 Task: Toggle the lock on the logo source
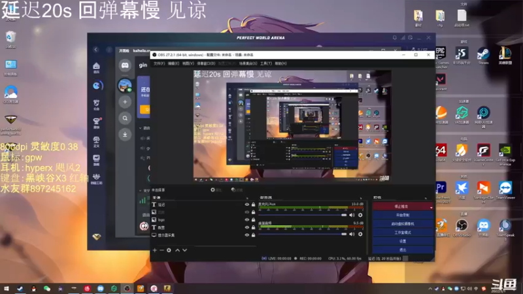point(253,220)
